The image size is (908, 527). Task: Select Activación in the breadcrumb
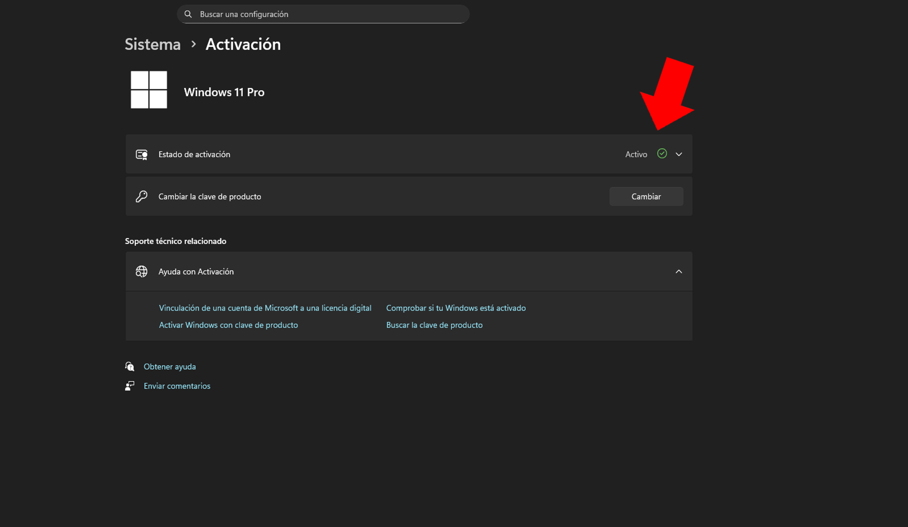point(243,44)
